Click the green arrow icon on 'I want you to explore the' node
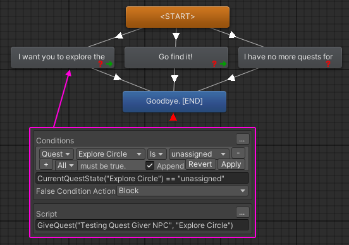 pos(109,64)
